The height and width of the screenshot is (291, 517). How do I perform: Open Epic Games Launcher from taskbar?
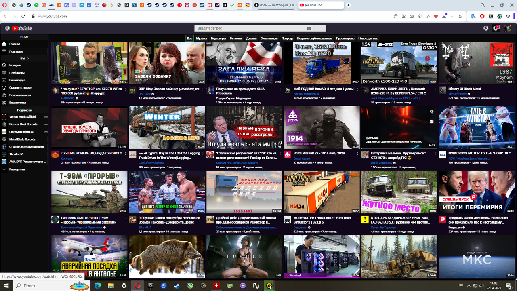(x=150, y=285)
